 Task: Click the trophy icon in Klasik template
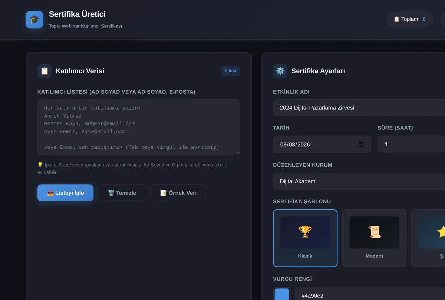click(305, 232)
